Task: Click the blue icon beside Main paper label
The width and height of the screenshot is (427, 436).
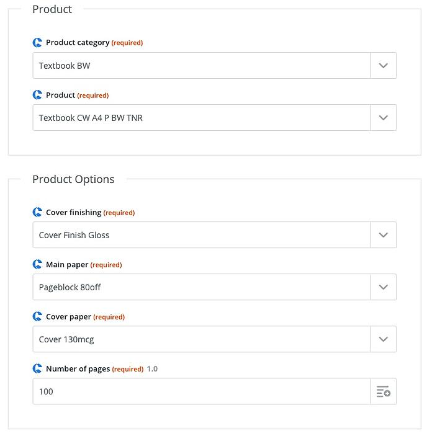Action: 37,264
